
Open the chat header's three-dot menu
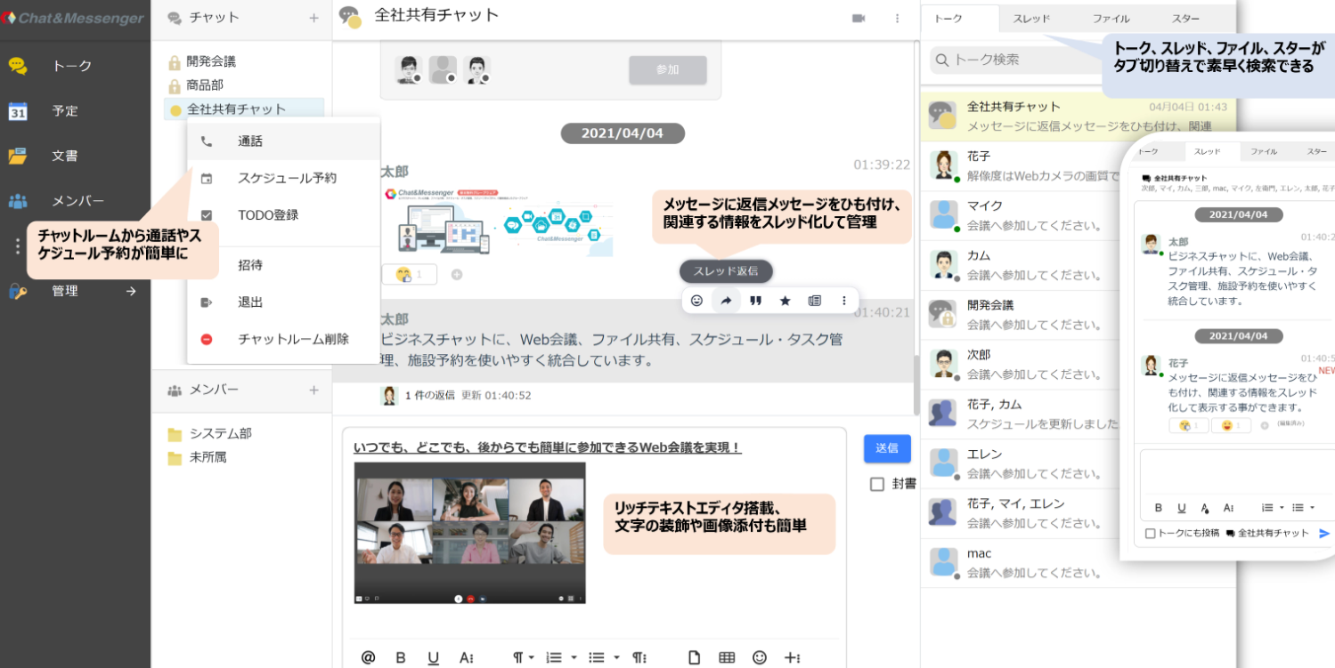pos(897,18)
